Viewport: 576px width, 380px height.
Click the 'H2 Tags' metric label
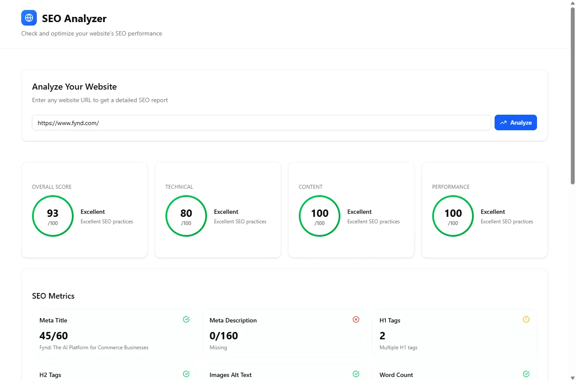(50, 375)
